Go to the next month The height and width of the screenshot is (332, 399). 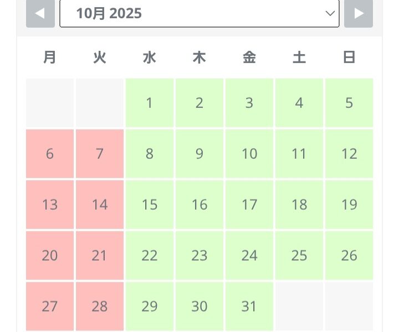359,13
